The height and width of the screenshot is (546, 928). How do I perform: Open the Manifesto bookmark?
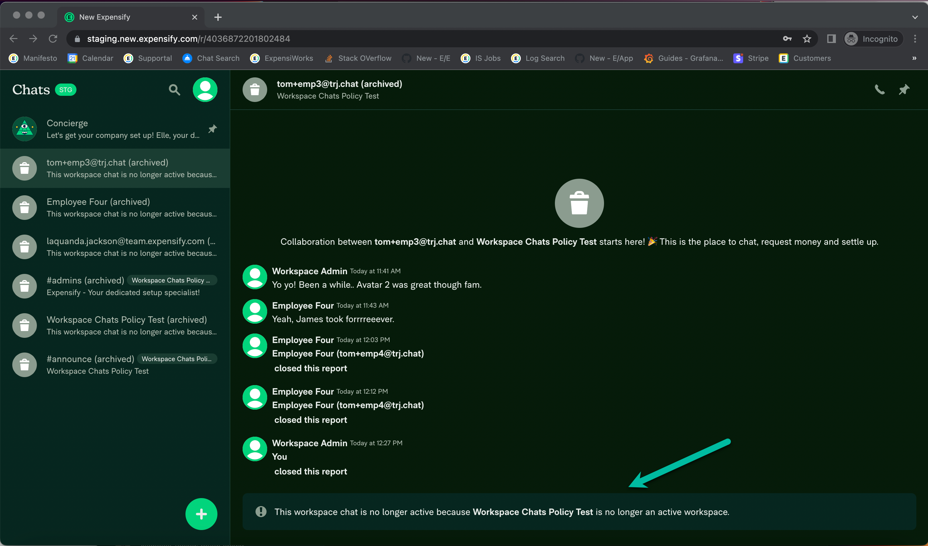pyautogui.click(x=33, y=58)
